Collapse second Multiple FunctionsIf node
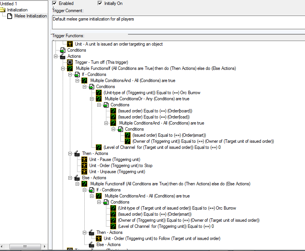The width and height of the screenshot is (305, 251). 77,184
